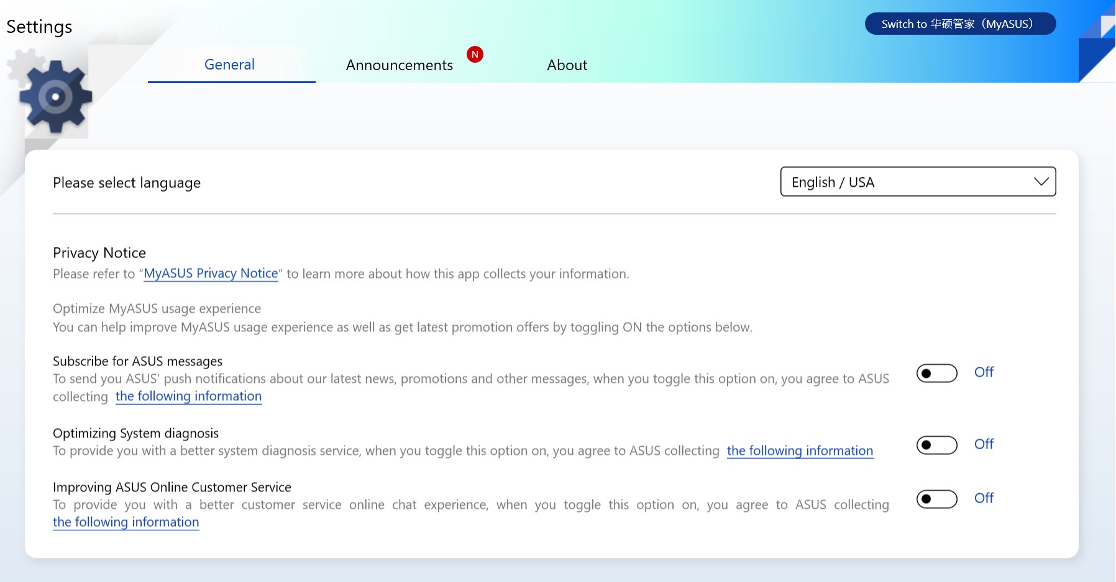Click 'Optimizing System diagnosis' heading
Image resolution: width=1116 pixels, height=582 pixels.
135,433
